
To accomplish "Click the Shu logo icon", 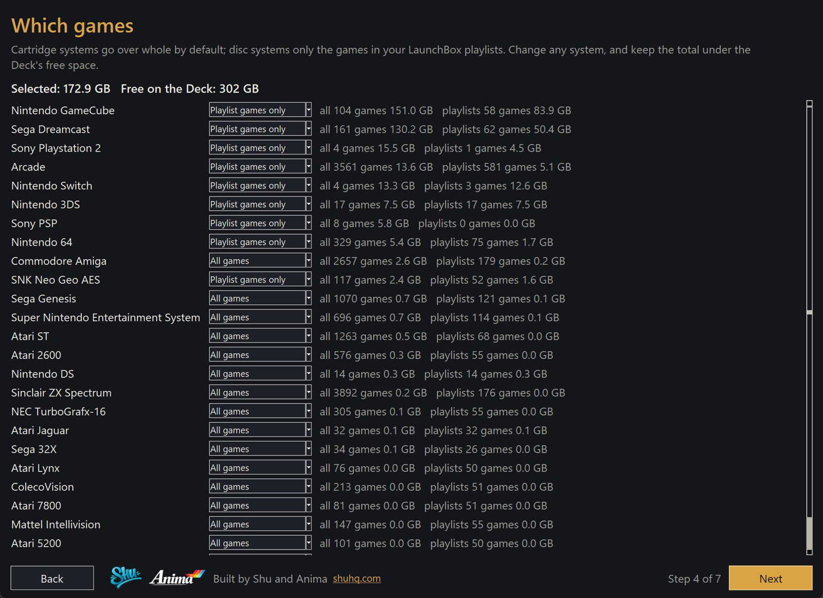I will (x=126, y=577).
